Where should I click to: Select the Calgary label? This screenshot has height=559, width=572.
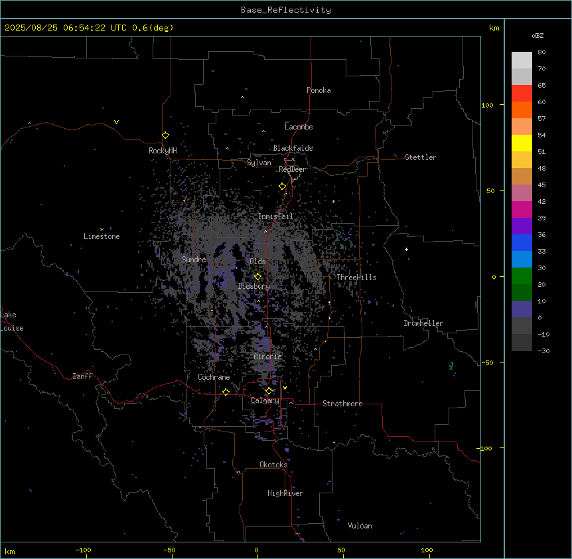click(265, 400)
